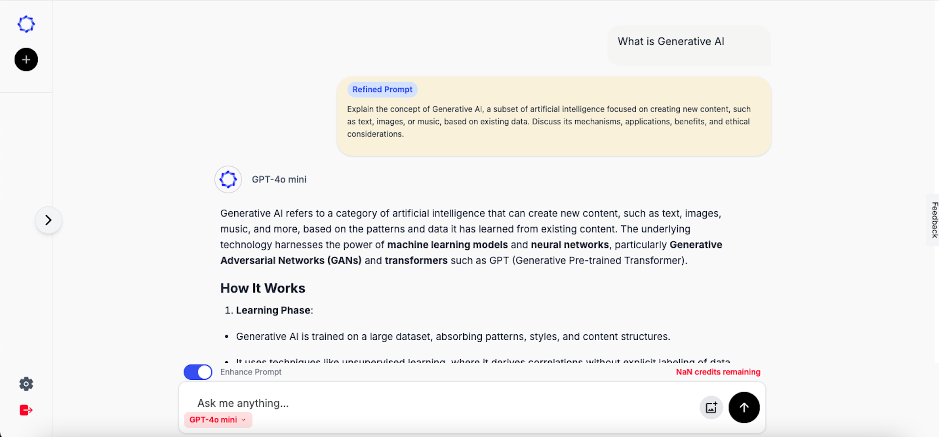
Task: Attach an image using the image-plus icon
Action: [711, 407]
